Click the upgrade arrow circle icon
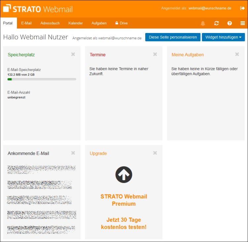Image resolution: width=248 pixels, height=242 pixels. (124, 175)
